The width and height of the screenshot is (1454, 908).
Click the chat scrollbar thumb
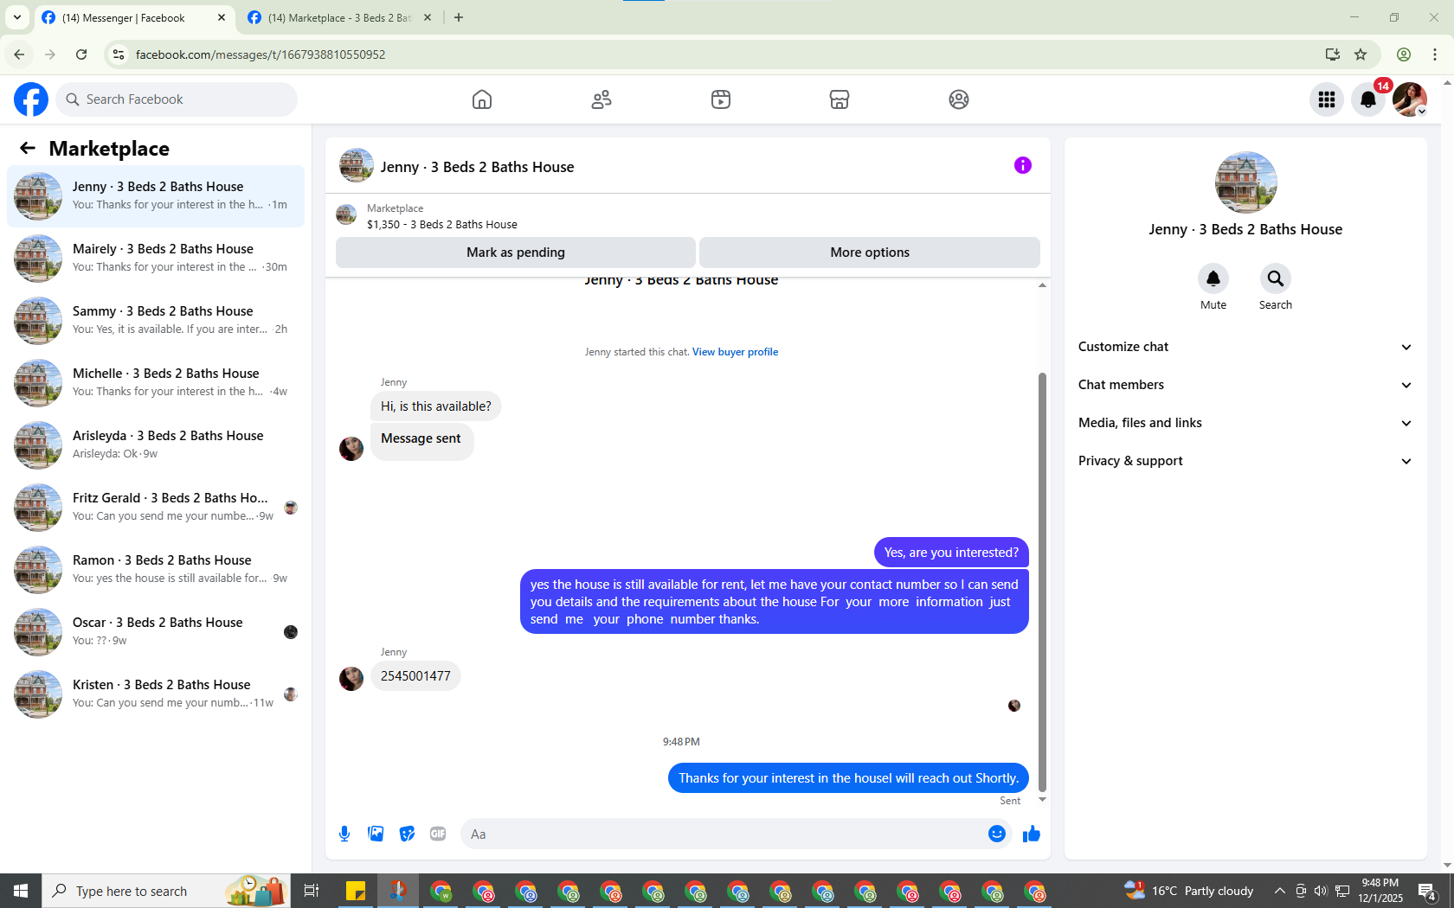point(1042,582)
